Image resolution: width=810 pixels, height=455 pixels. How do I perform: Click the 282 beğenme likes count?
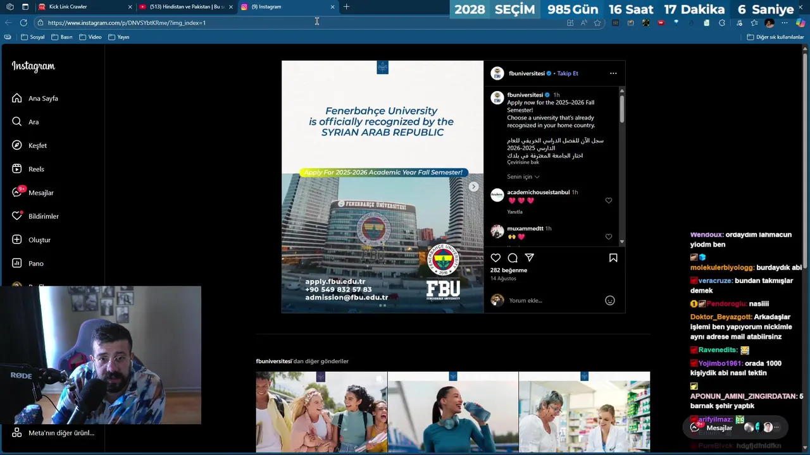509,270
